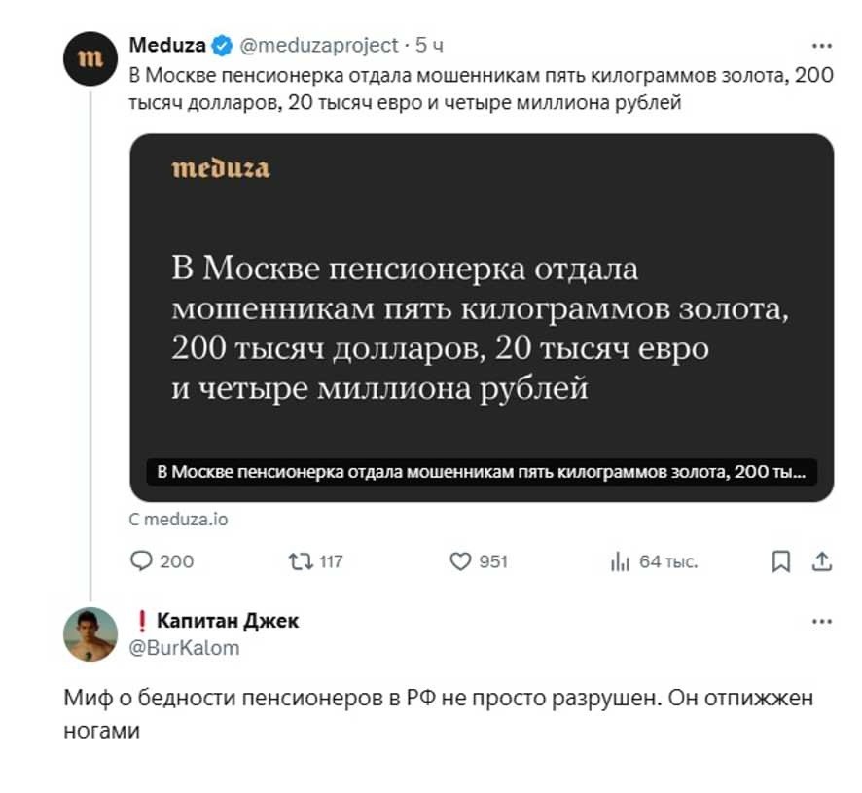Click Meduza's blue verified badge
Image resolution: width=862 pixels, height=793 pixels.
tap(222, 45)
